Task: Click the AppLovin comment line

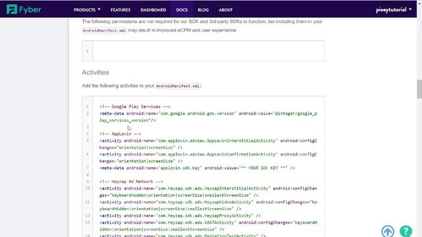Action: [x=120, y=134]
